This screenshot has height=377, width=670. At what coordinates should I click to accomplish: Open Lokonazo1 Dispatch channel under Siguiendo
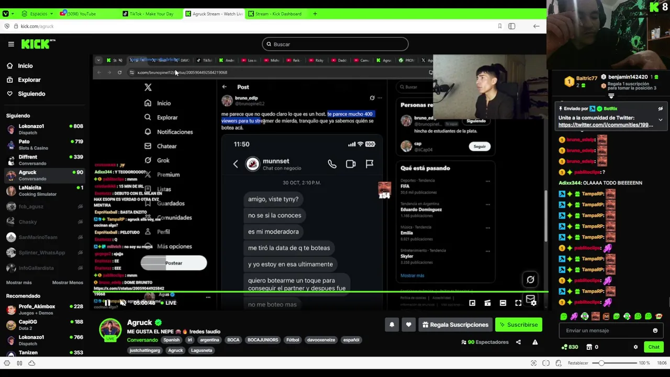[44, 129]
